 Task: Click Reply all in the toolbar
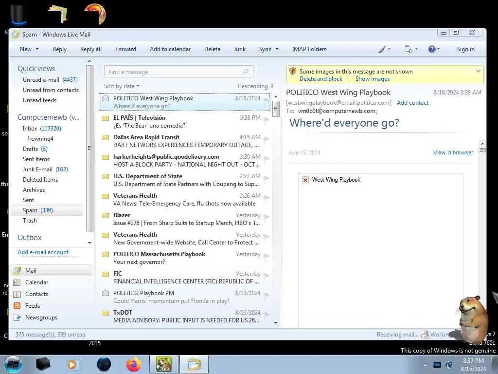[91, 49]
